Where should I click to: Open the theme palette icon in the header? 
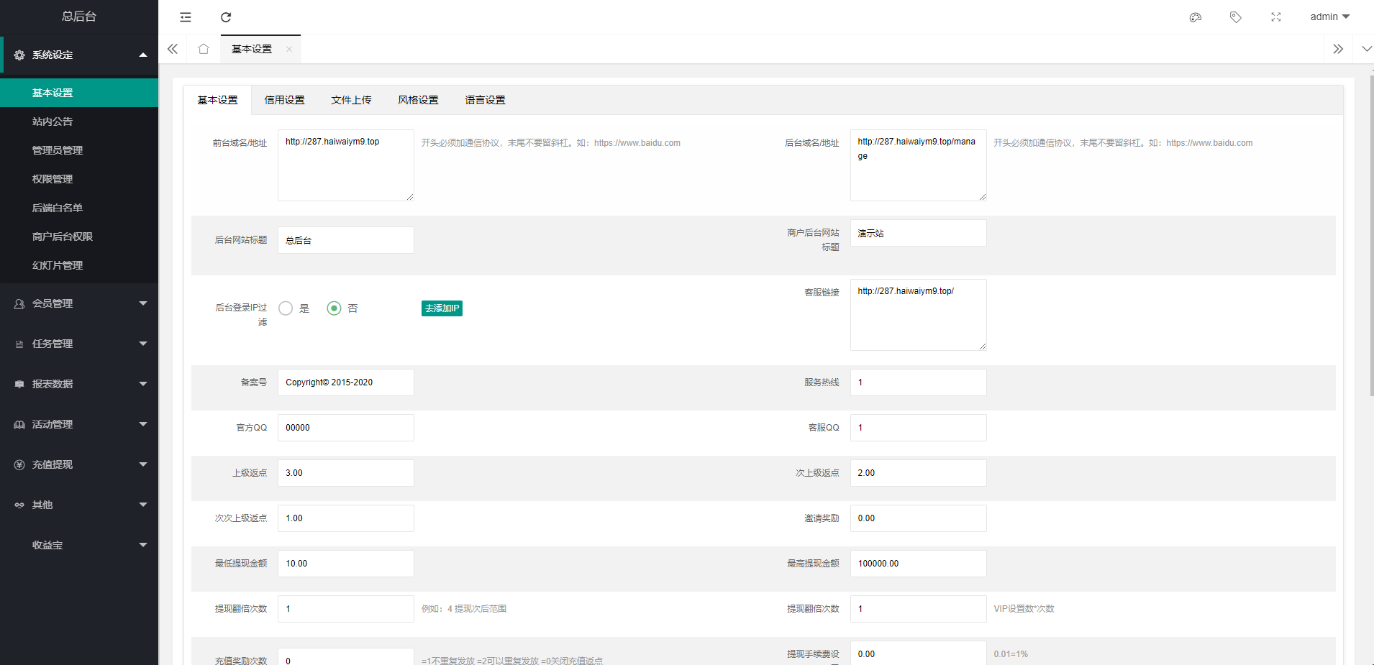click(1195, 17)
